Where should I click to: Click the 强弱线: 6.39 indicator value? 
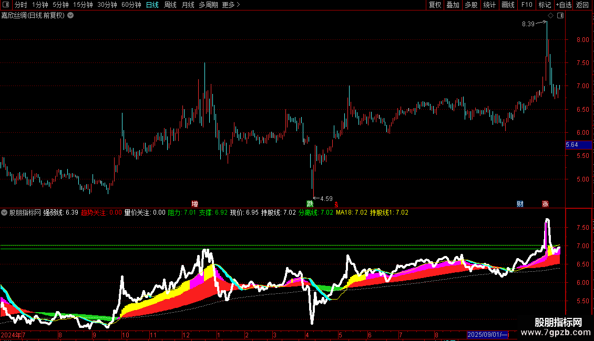point(60,212)
